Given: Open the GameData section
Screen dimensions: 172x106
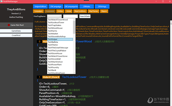Looking at the screenshot, I should coord(16,31).
